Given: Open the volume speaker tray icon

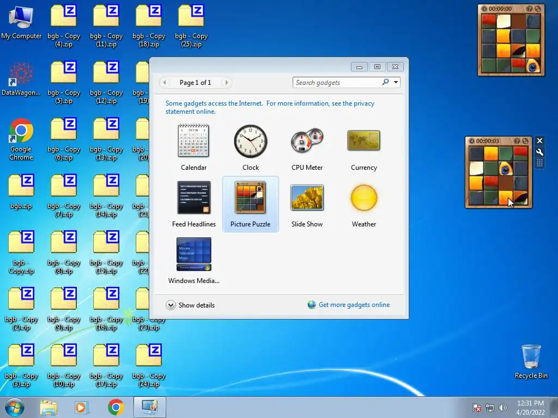Looking at the screenshot, I should [x=502, y=408].
